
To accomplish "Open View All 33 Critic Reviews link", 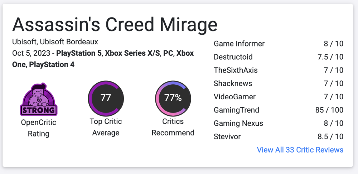I will pos(300,150).
